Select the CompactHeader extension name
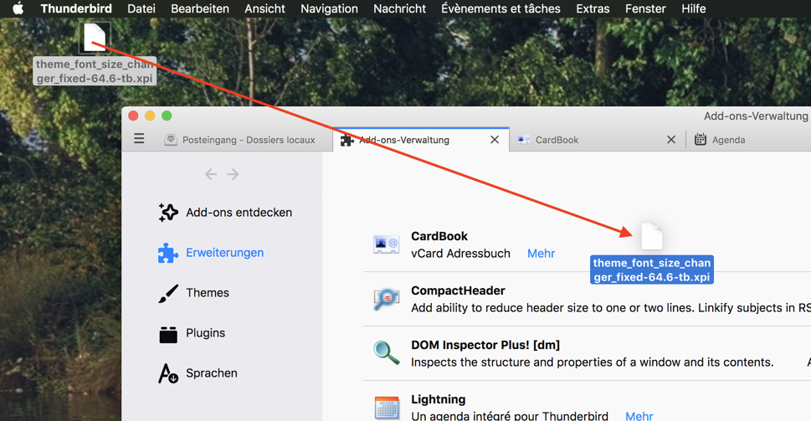The width and height of the screenshot is (811, 421). [458, 290]
